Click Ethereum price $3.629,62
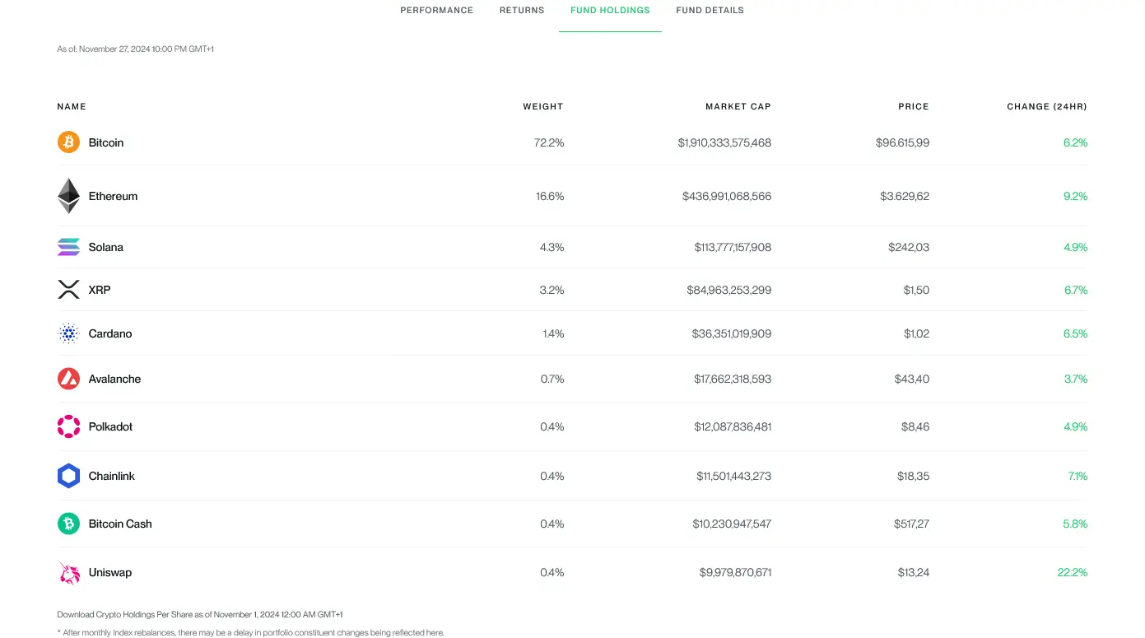Image resolution: width=1145 pixels, height=638 pixels. pyautogui.click(x=905, y=196)
